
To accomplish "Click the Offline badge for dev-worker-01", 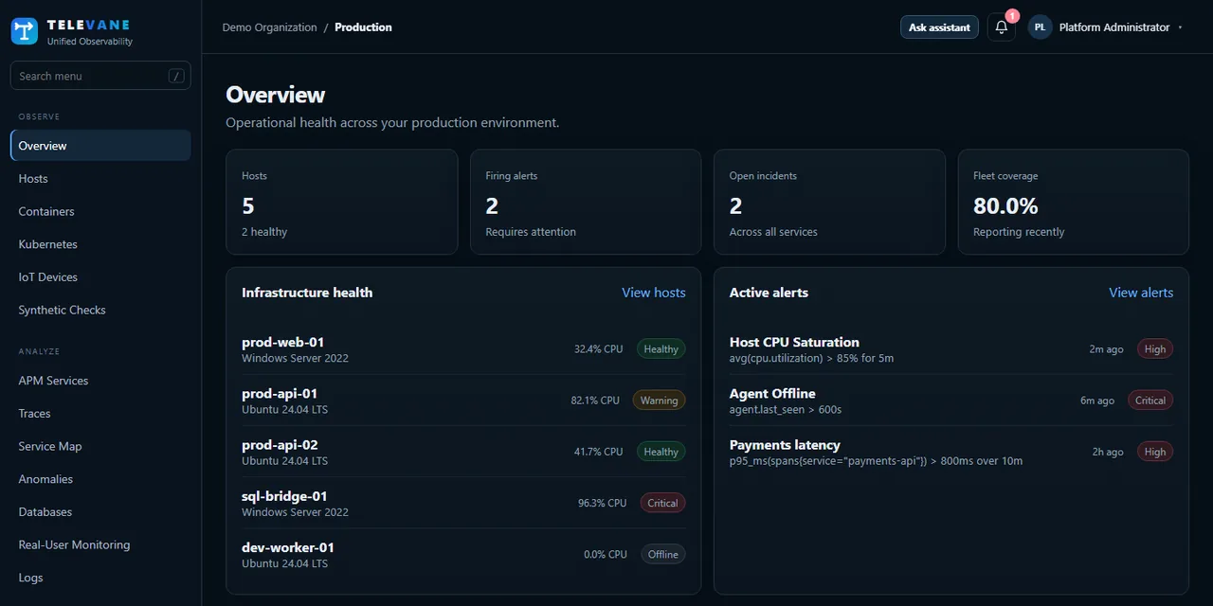I will pyautogui.click(x=662, y=554).
